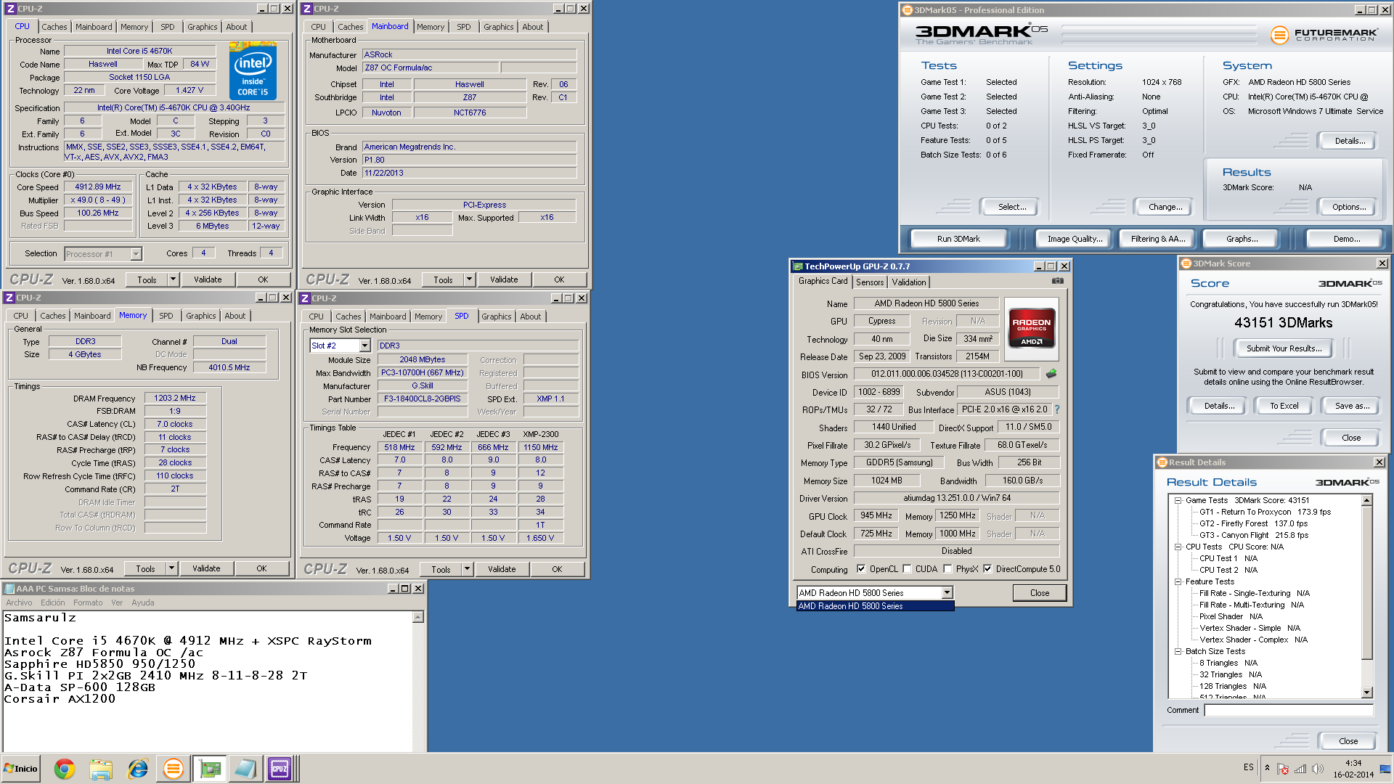Viewport: 1394px width, 784px height.
Task: Click the Notepad title bar icon
Action: point(9,589)
